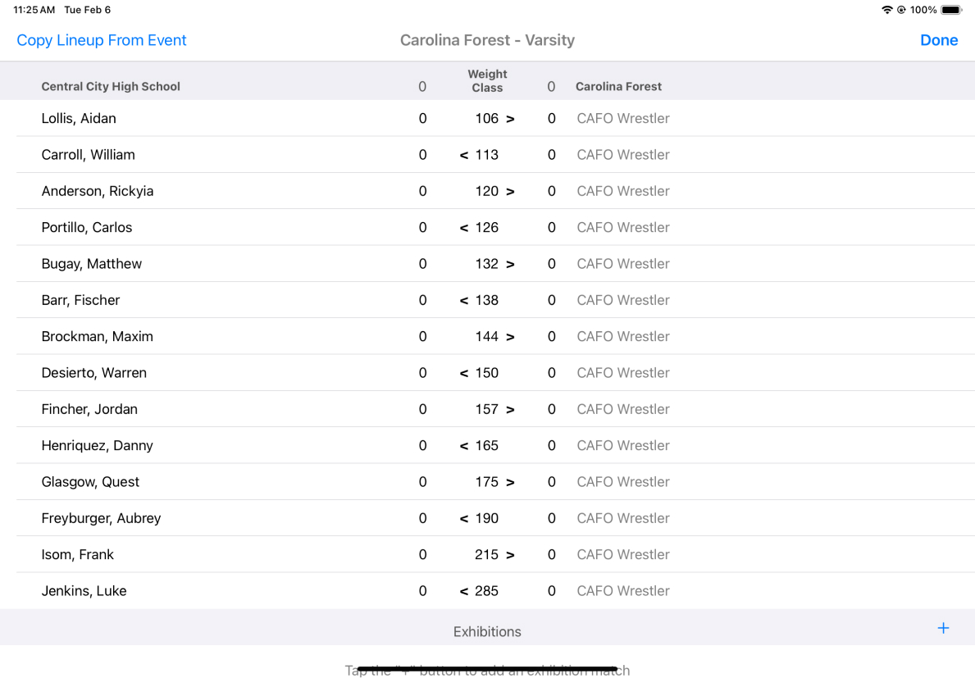The height and width of the screenshot is (678, 975).
Task: Choose CAFO Wrestler for 106 weight class
Action: (623, 119)
